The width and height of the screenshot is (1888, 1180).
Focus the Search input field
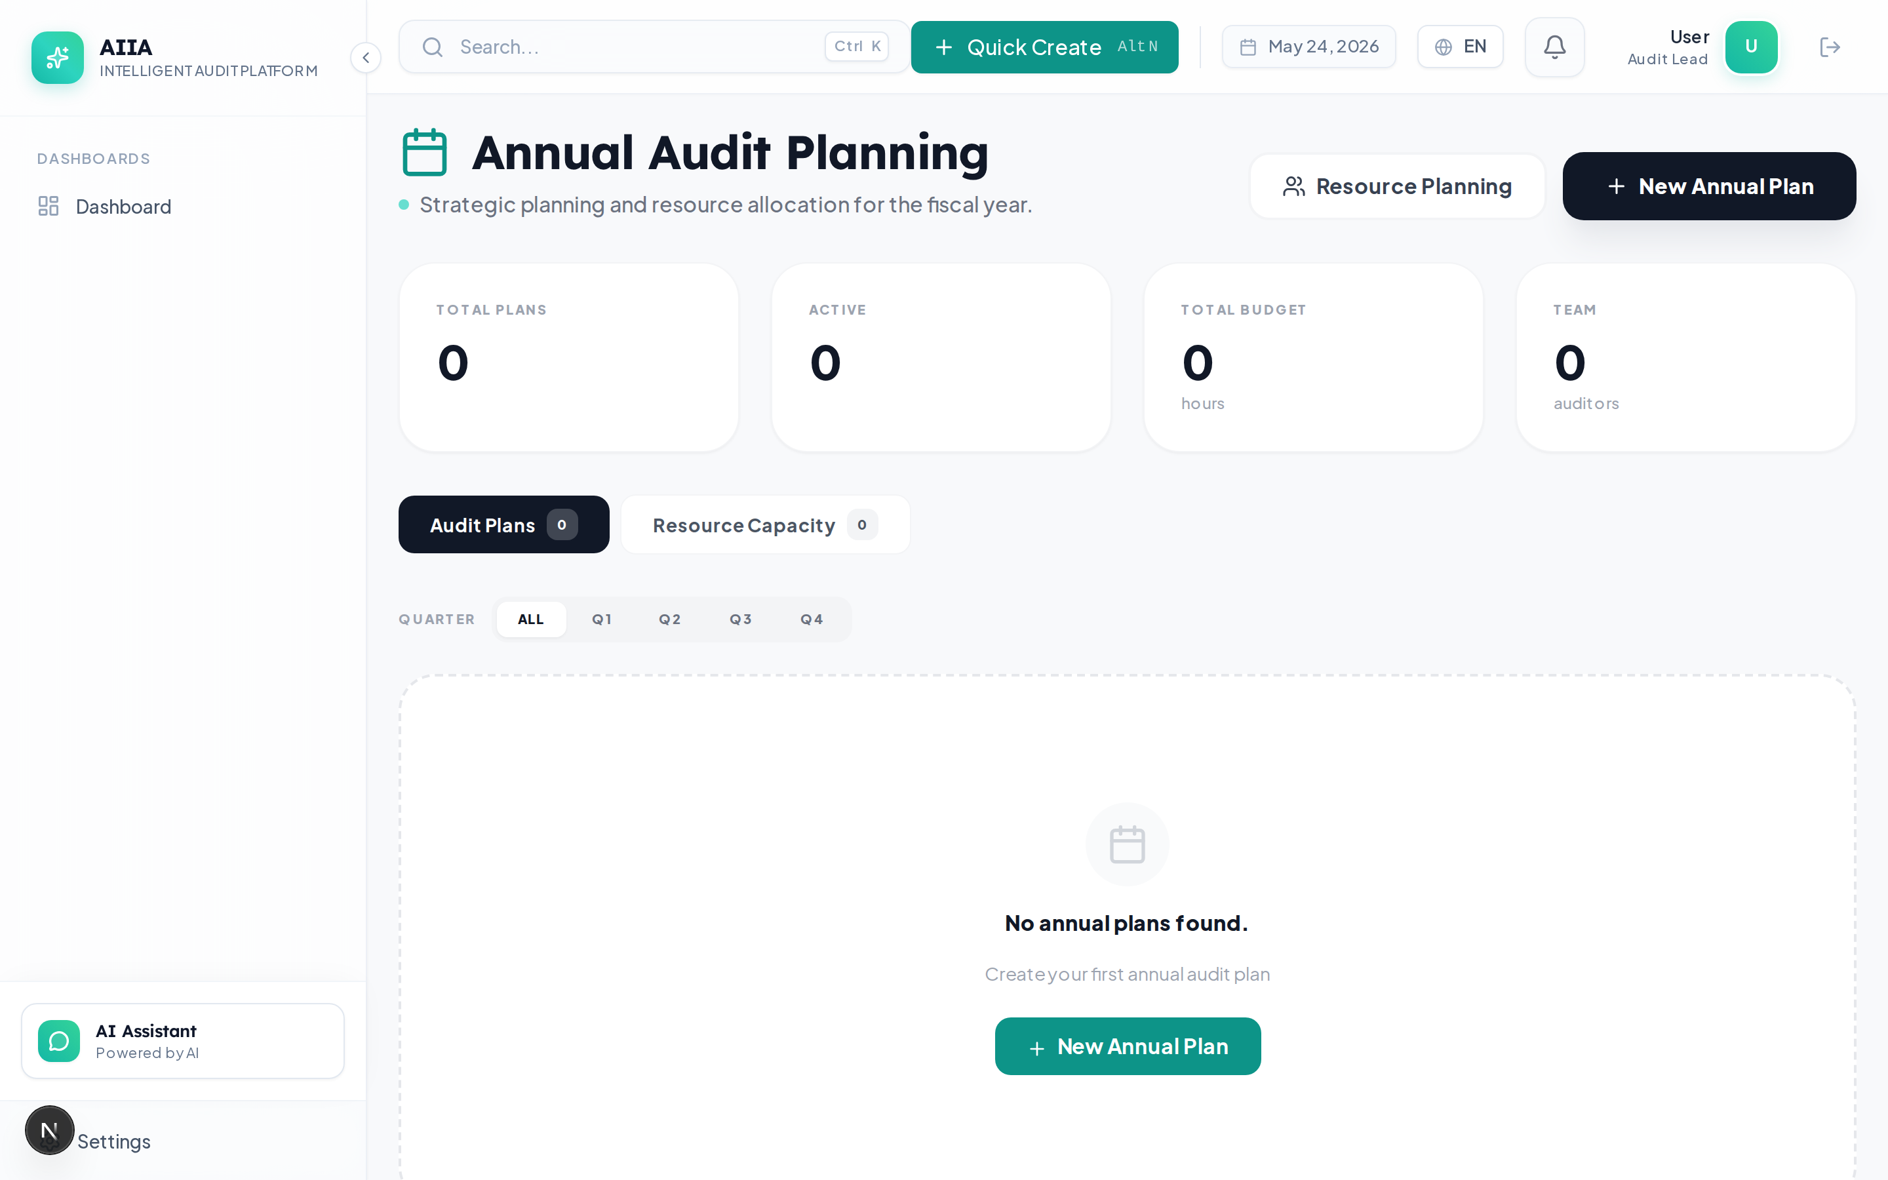pos(654,47)
